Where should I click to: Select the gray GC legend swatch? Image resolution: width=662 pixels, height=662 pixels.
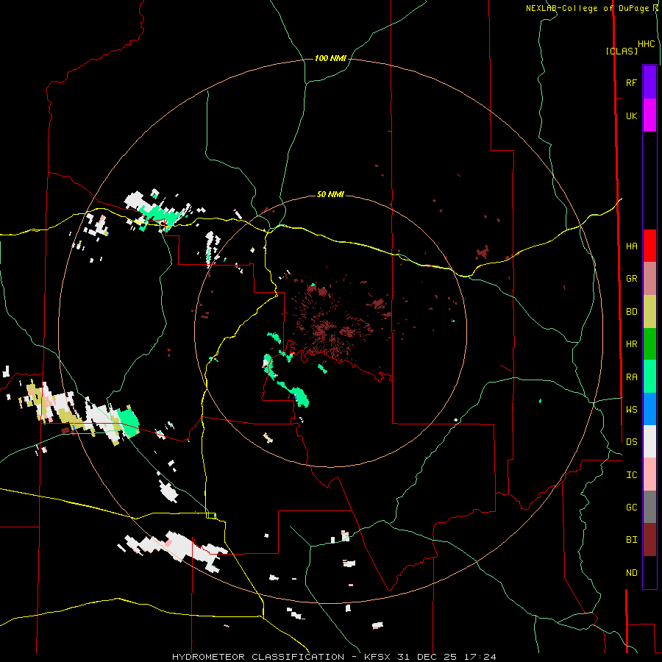(x=649, y=507)
